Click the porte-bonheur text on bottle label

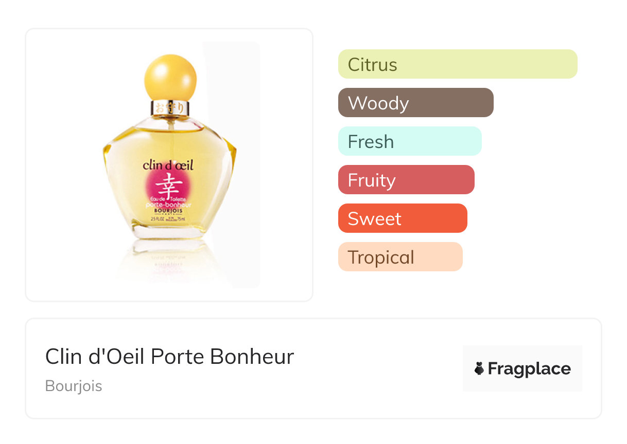point(168,205)
